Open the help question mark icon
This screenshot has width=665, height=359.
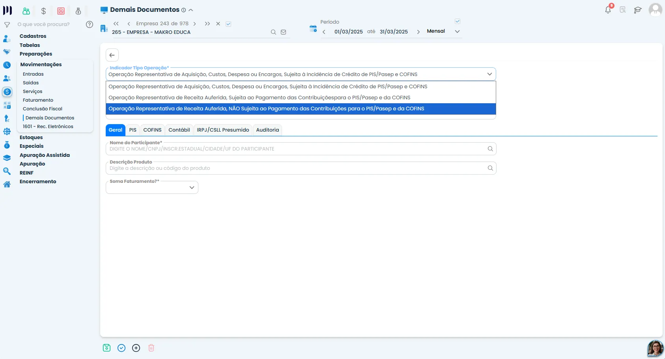[x=90, y=24]
